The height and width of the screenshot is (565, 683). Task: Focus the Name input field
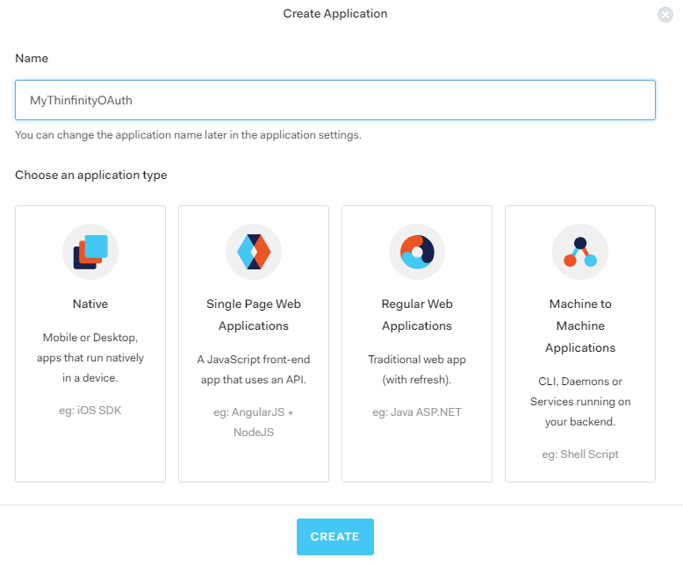[335, 100]
